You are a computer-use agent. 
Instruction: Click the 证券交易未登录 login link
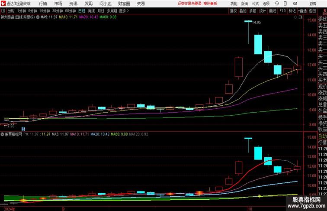click(x=189, y=3)
